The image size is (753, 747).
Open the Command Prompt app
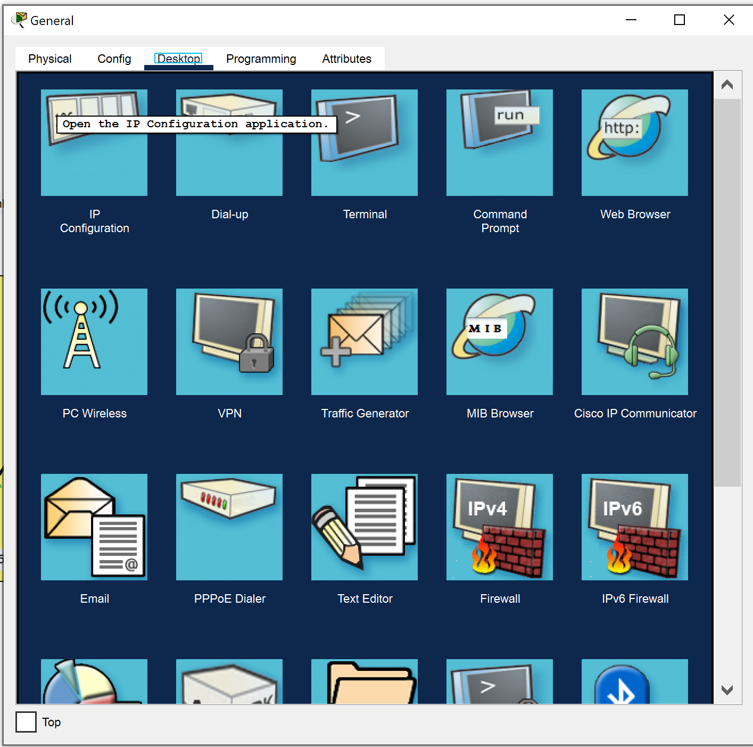(x=500, y=143)
